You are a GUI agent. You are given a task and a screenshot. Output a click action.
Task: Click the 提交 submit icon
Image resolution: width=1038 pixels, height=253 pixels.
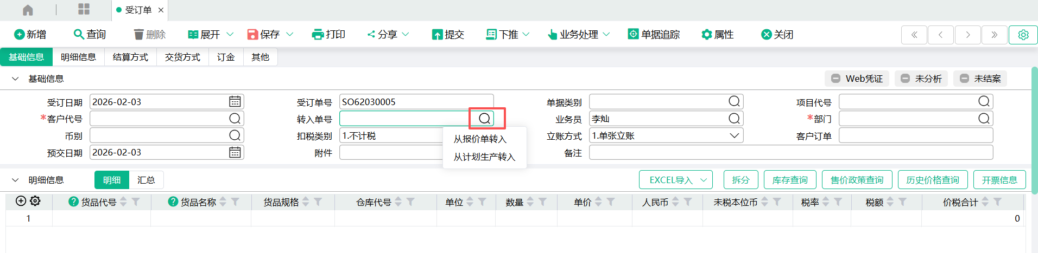click(437, 35)
